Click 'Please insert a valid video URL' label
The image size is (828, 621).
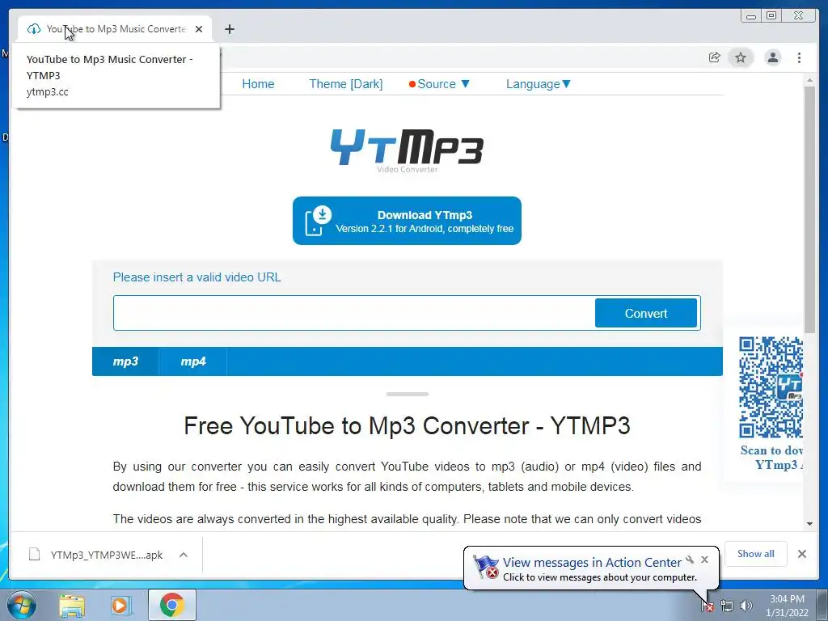click(197, 277)
